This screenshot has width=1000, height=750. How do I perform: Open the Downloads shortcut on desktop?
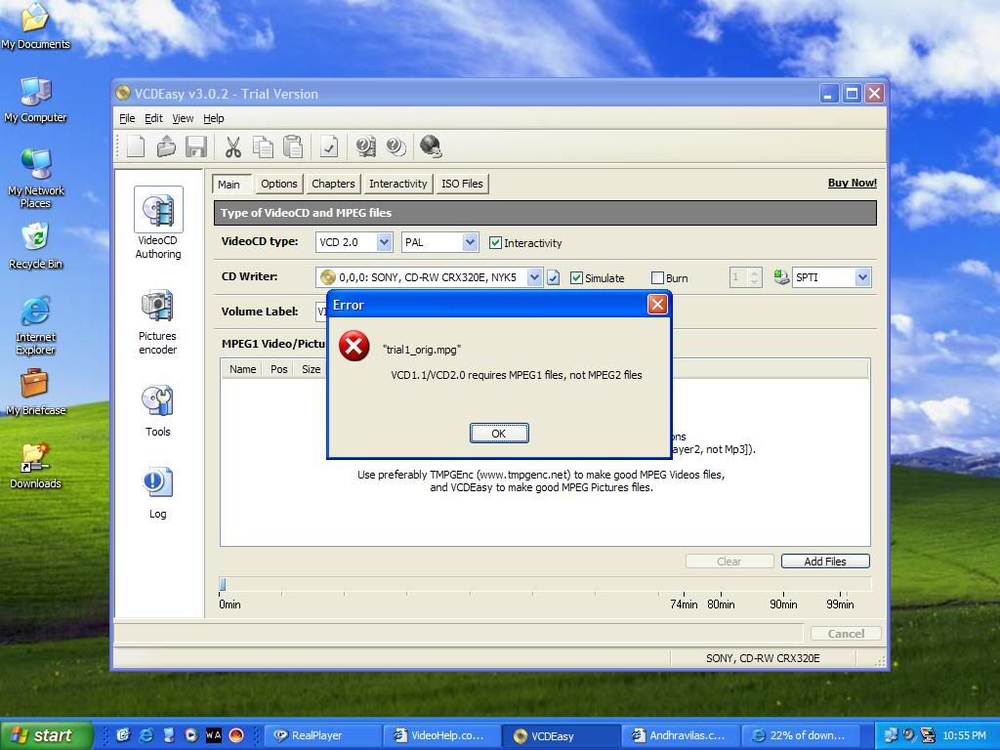(x=36, y=466)
